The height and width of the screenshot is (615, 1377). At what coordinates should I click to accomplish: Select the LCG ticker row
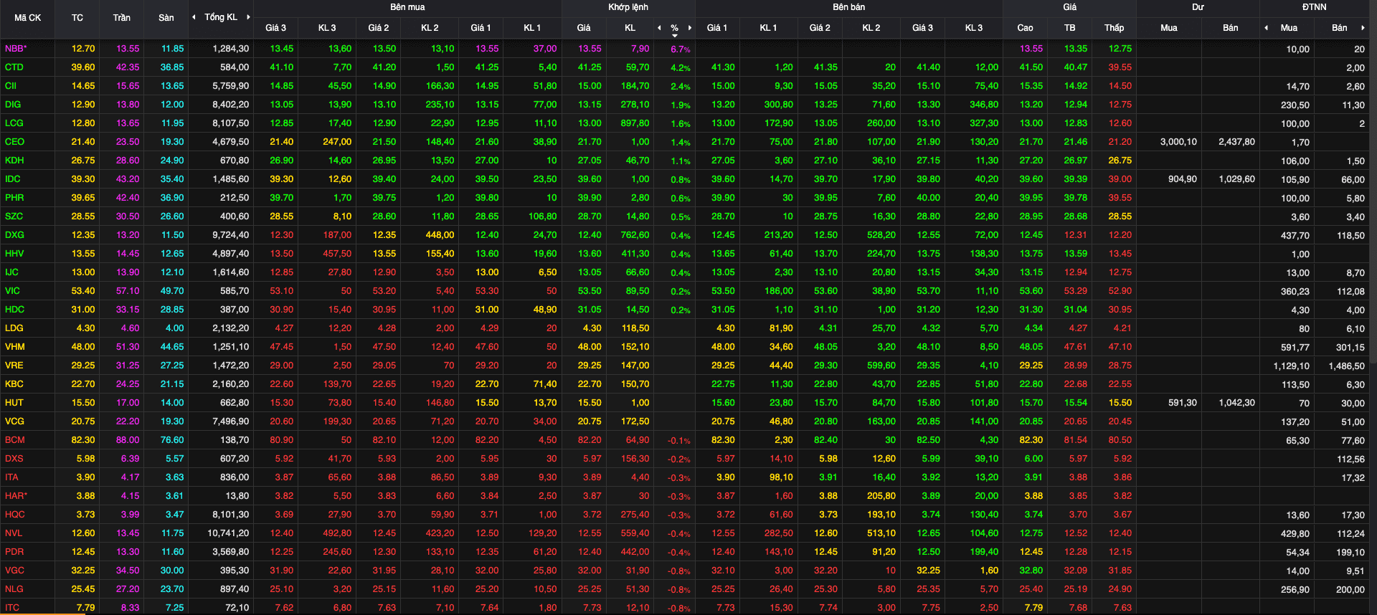[14, 123]
